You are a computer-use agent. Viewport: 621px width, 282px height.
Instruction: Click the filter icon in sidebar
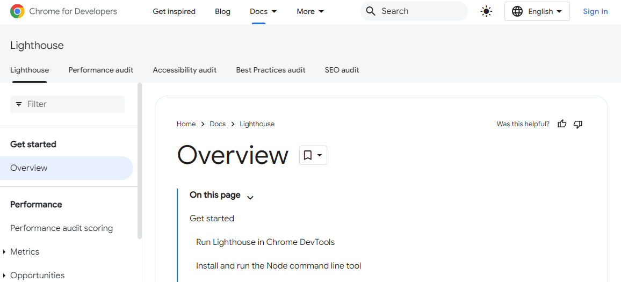[x=19, y=104]
